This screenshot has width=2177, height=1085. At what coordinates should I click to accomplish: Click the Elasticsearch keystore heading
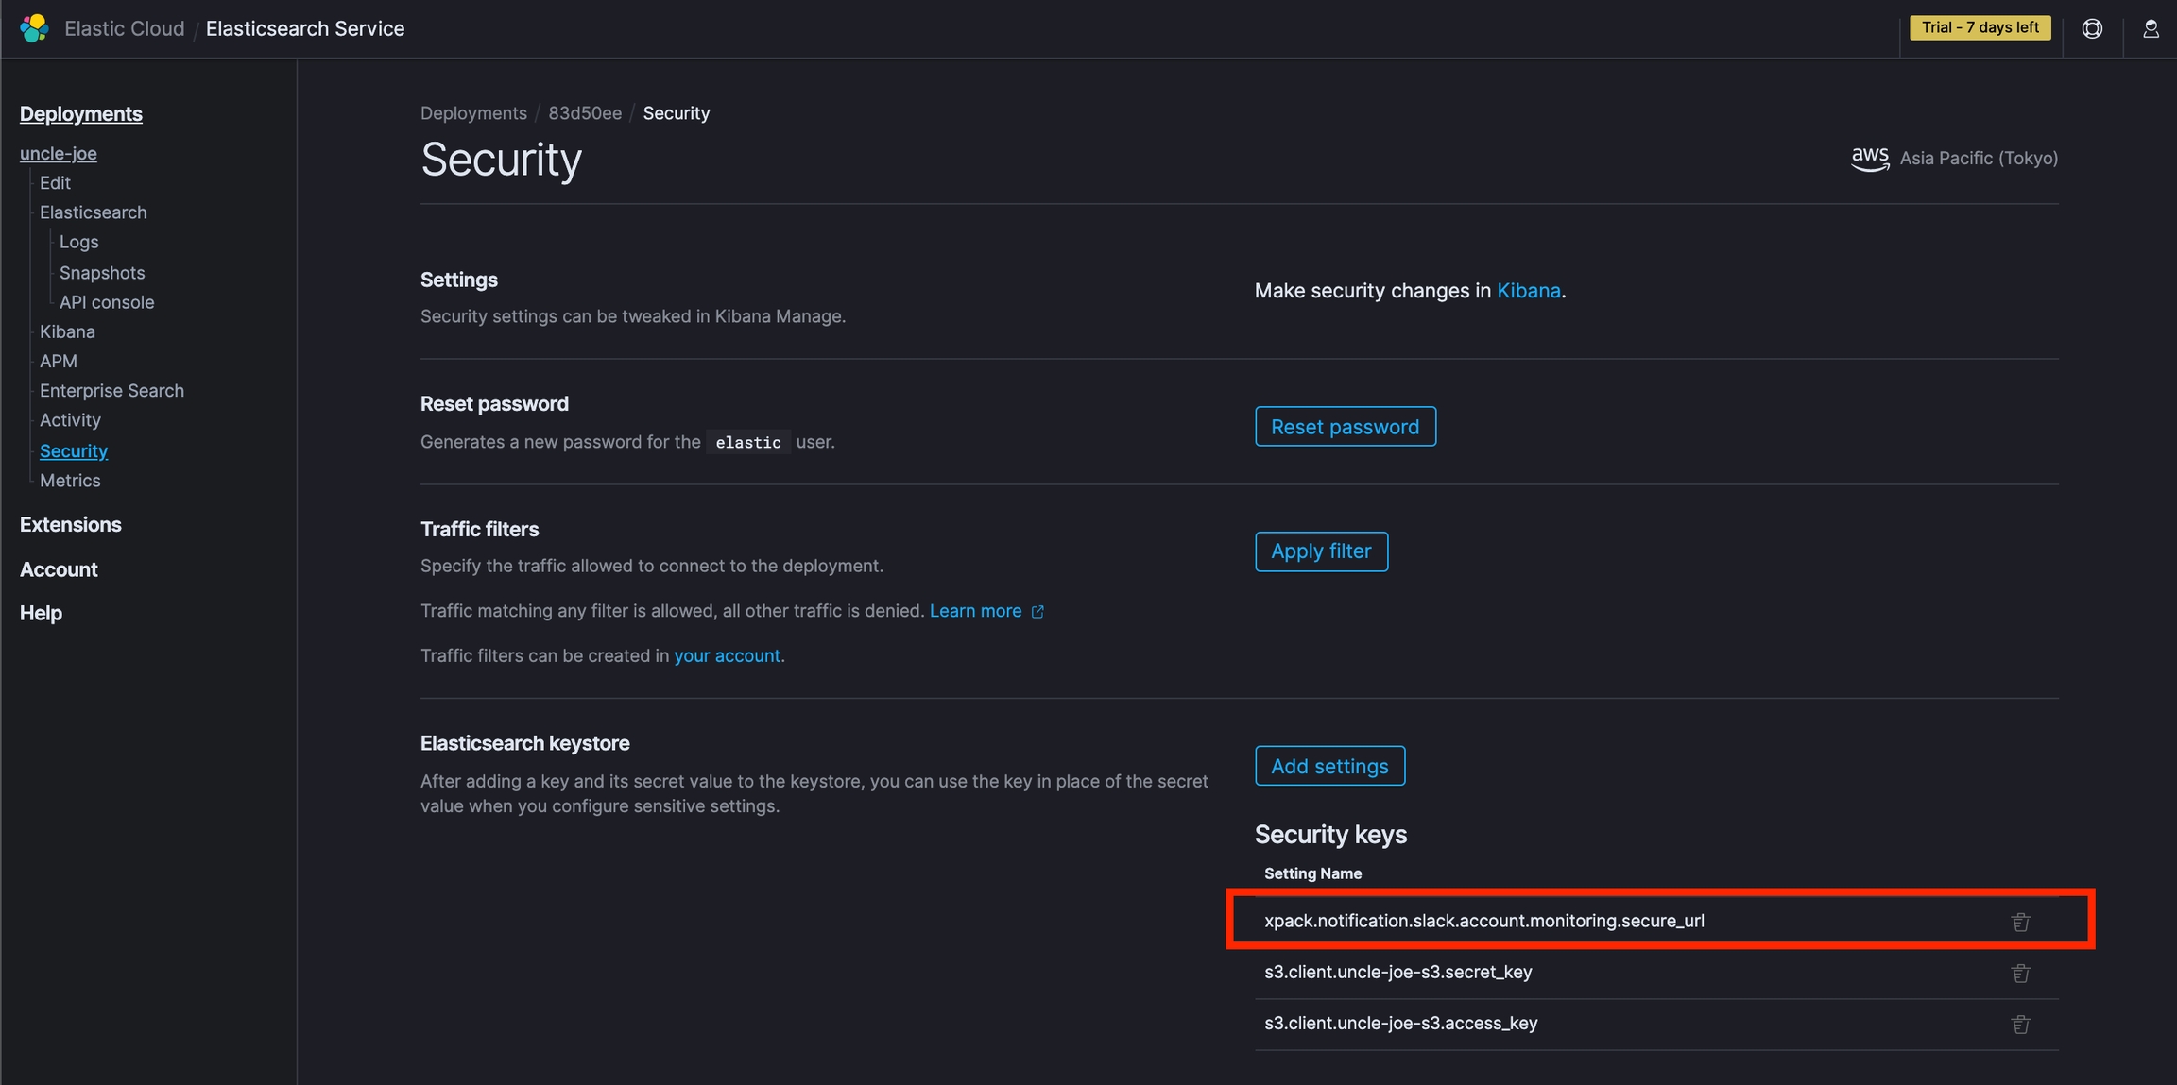525,743
